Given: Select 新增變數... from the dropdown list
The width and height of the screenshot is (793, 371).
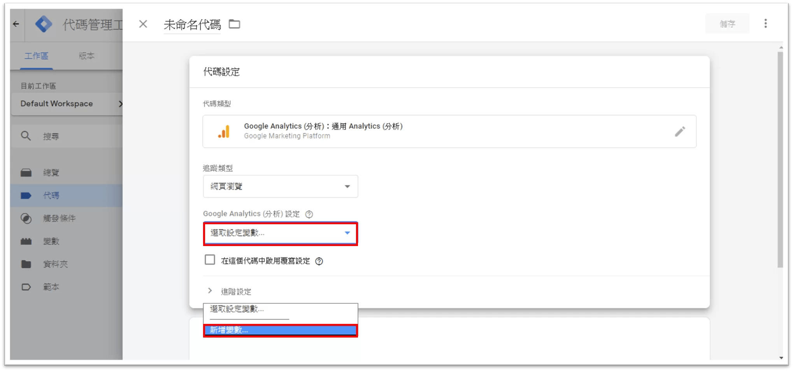Looking at the screenshot, I should tap(280, 331).
